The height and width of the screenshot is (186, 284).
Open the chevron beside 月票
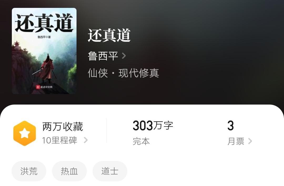[250, 141]
